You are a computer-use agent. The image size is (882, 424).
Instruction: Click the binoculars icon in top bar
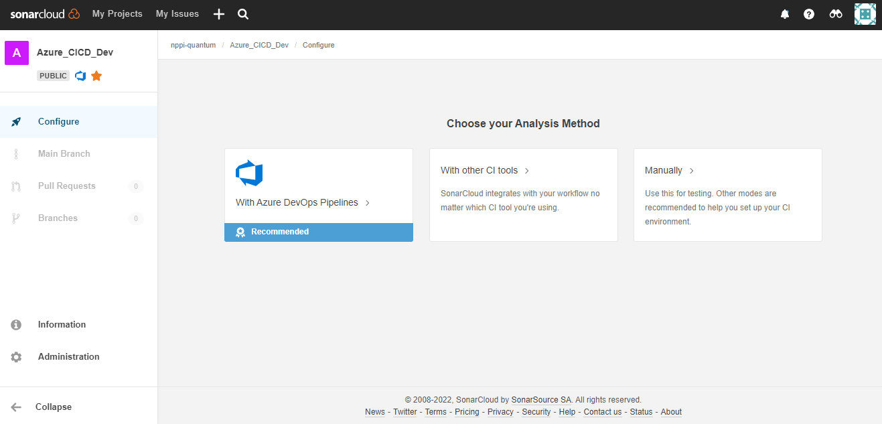point(836,14)
